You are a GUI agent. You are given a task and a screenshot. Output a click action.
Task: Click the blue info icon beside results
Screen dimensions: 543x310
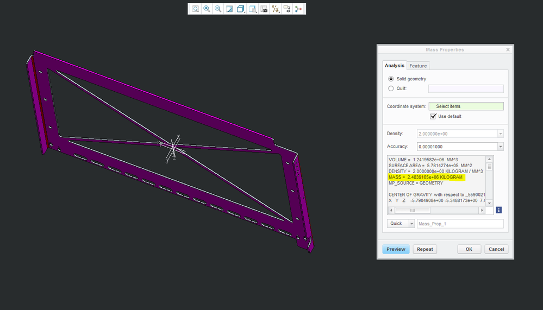coord(498,210)
